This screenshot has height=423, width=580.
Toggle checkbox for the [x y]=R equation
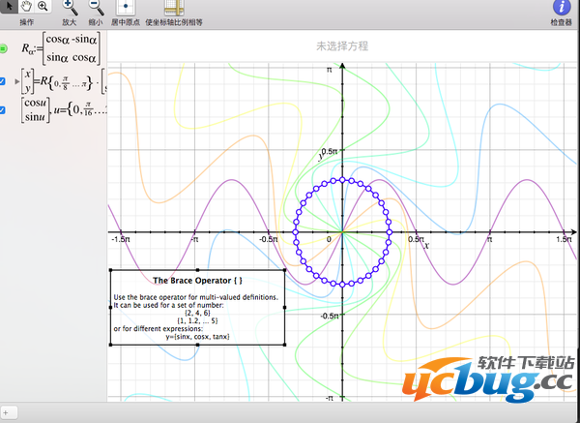(2, 81)
